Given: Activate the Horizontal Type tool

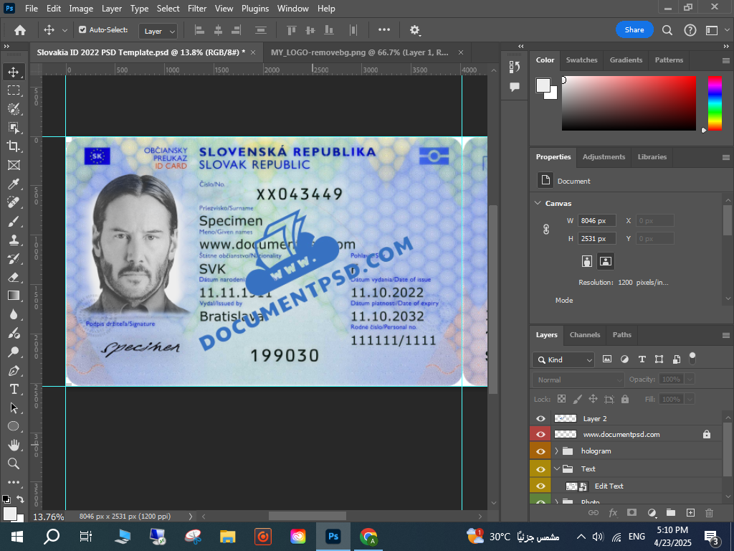Looking at the screenshot, I should pyautogui.click(x=14, y=389).
